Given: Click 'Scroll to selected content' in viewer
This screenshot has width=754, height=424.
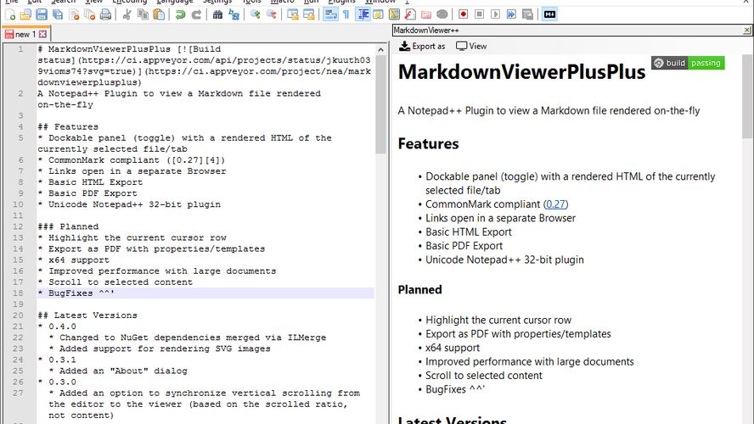Looking at the screenshot, I should 484,376.
